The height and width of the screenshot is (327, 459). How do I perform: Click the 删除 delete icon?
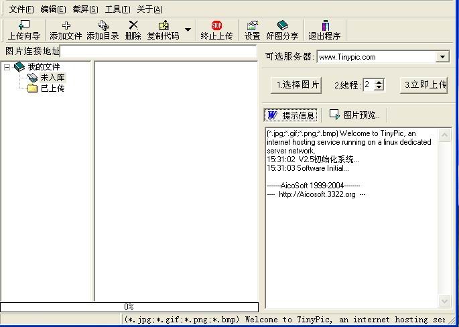(133, 30)
